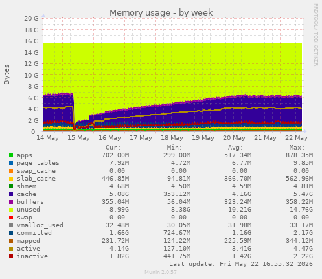Click the '8 G' y-axis label
322x279 pixels.
pyautogui.click(x=33, y=87)
